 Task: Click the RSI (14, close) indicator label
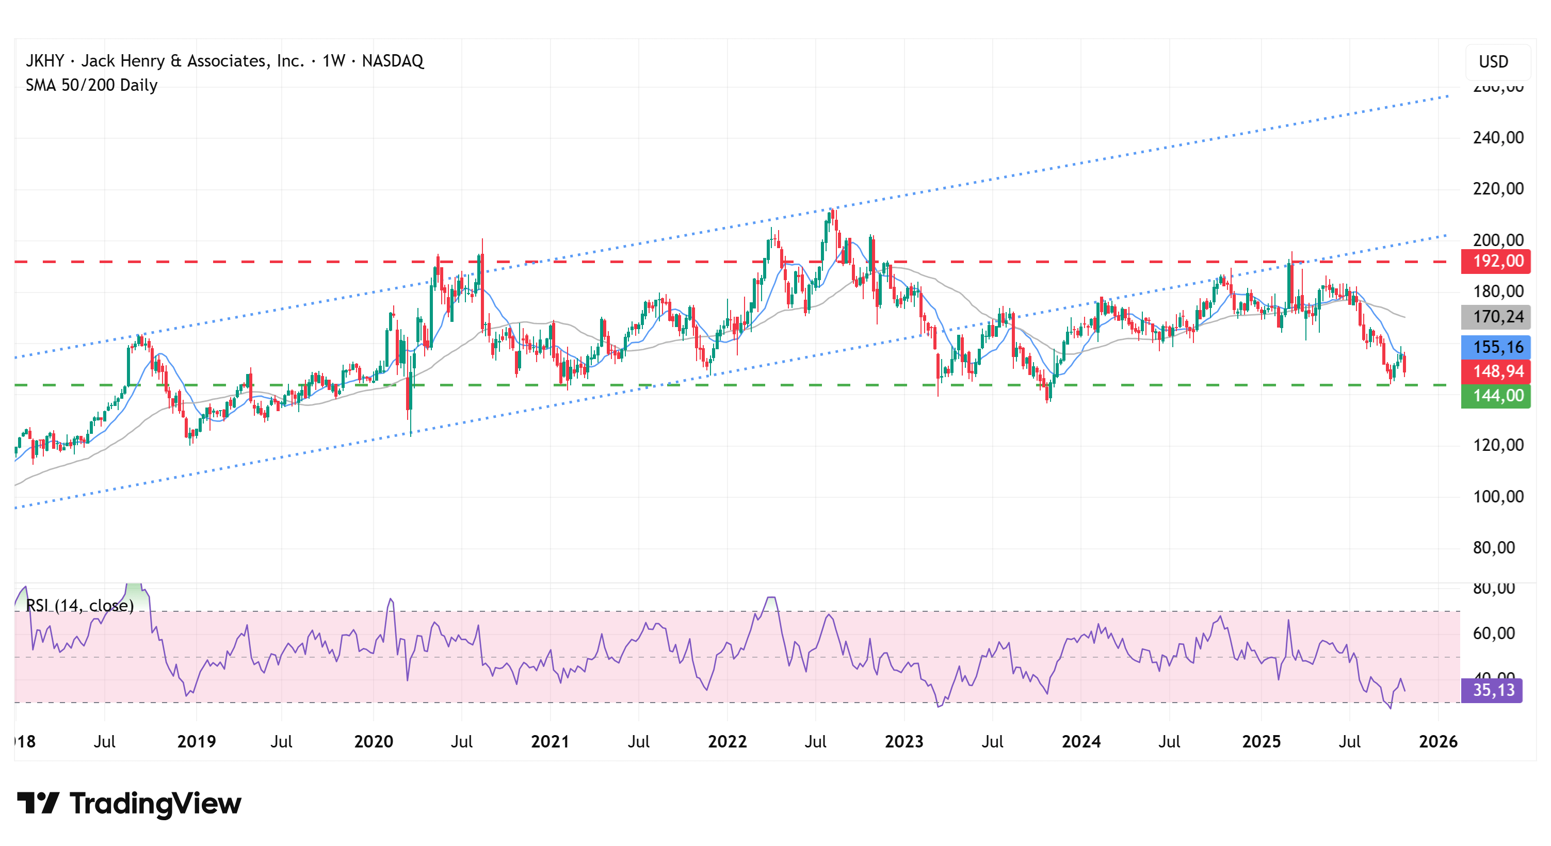[x=79, y=605]
